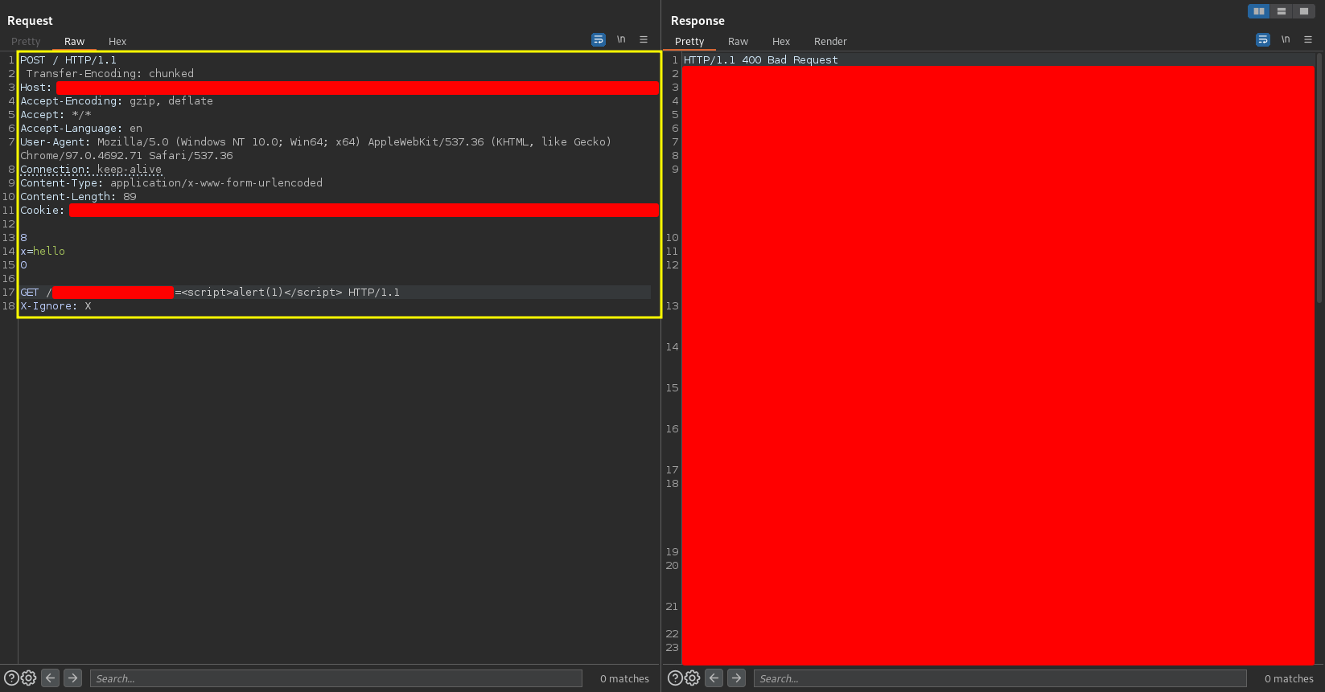Focus the Response search input field
Image resolution: width=1325 pixels, height=692 pixels.
pyautogui.click(x=1000, y=678)
